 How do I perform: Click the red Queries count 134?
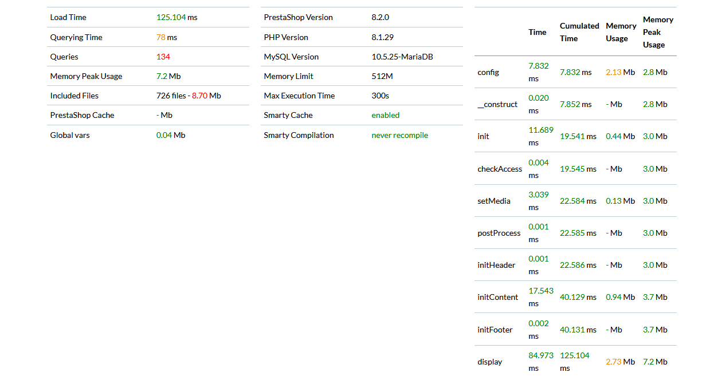point(163,57)
